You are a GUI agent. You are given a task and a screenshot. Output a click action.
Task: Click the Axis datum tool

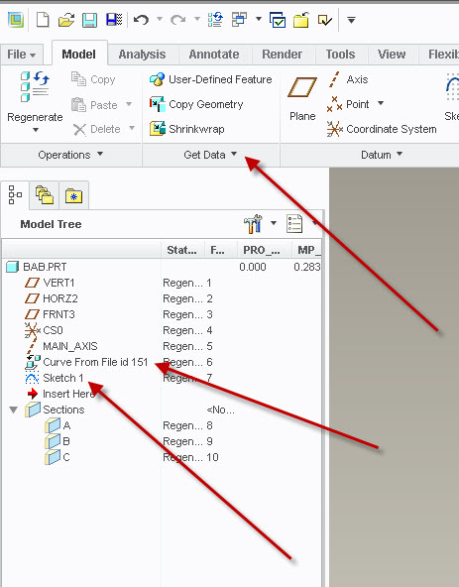(347, 79)
